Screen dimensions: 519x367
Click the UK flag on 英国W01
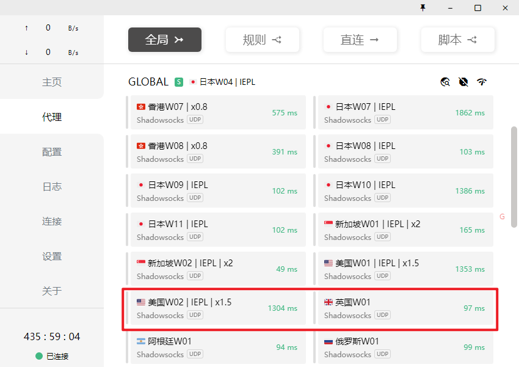328,302
